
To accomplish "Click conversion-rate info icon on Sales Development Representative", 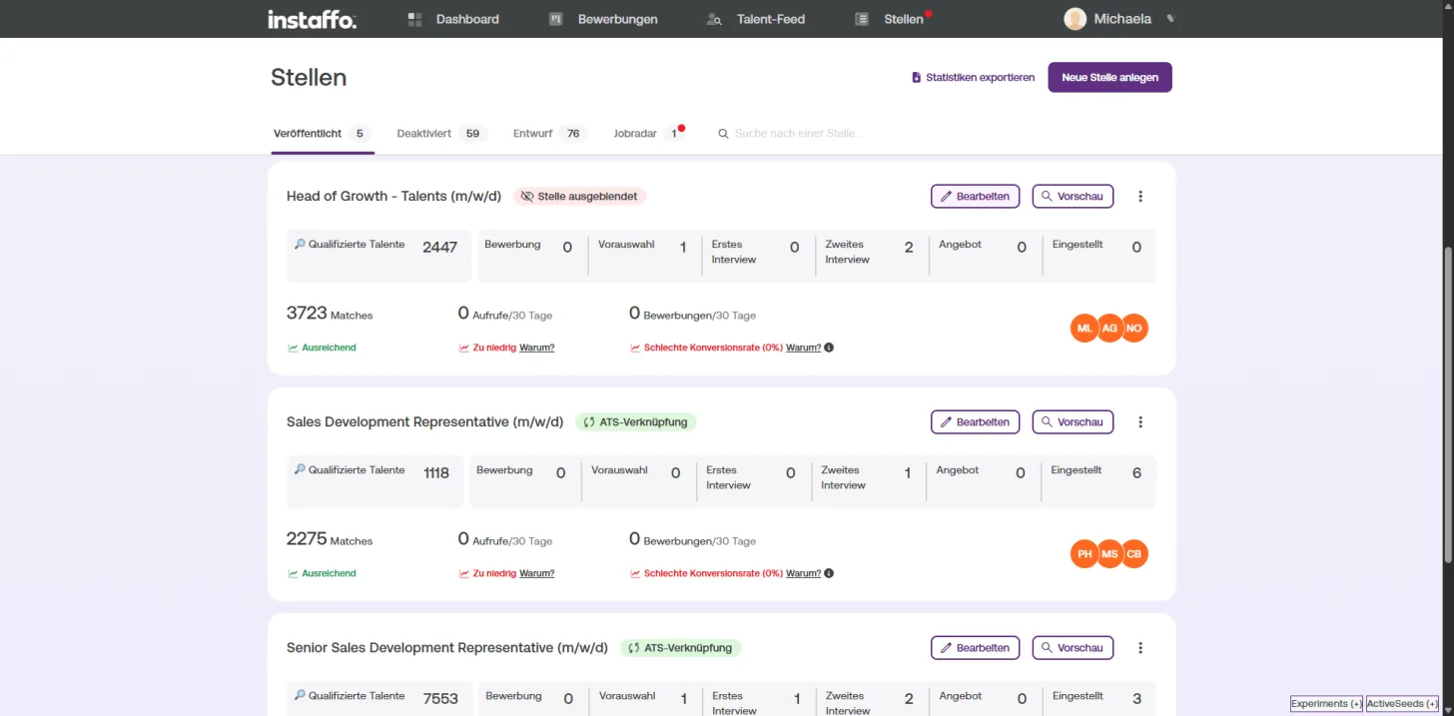I will 829,573.
